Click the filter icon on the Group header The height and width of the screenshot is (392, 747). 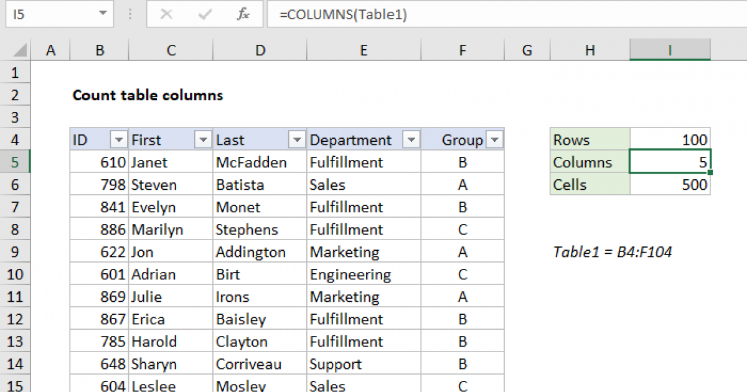(495, 139)
